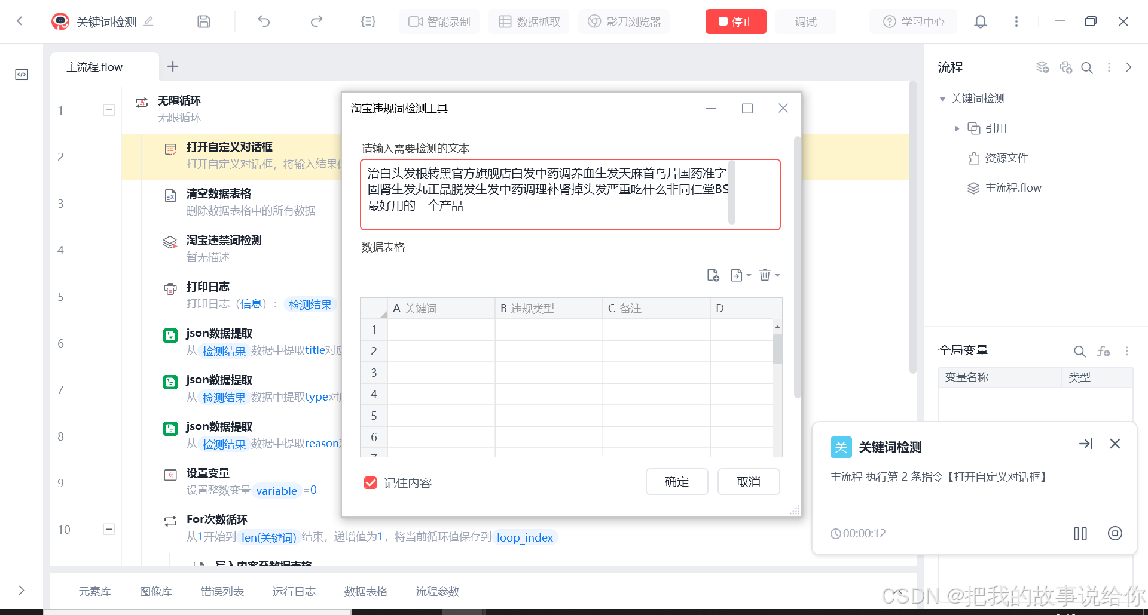Open the 流程参数 bottom tab
The height and width of the screenshot is (615, 1148).
(x=438, y=591)
